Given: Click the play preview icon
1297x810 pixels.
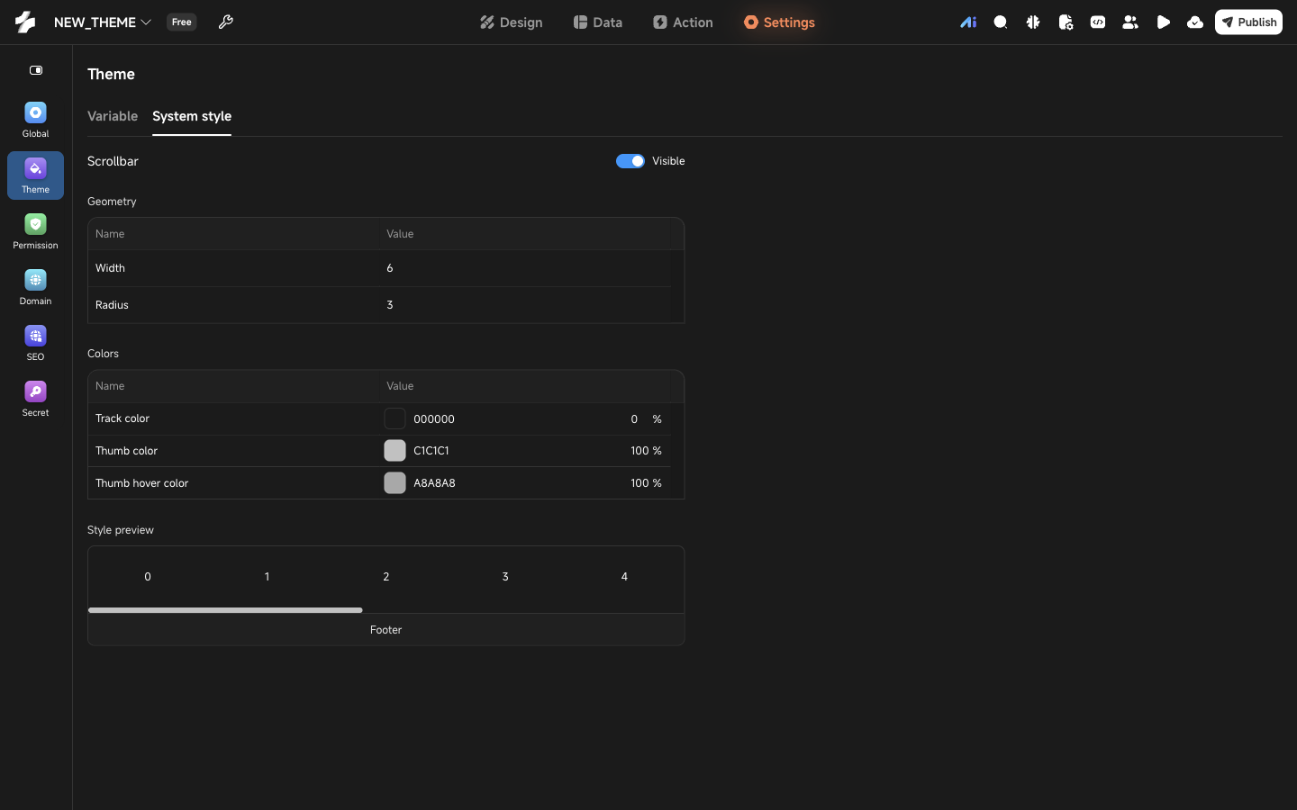Looking at the screenshot, I should (x=1163, y=22).
